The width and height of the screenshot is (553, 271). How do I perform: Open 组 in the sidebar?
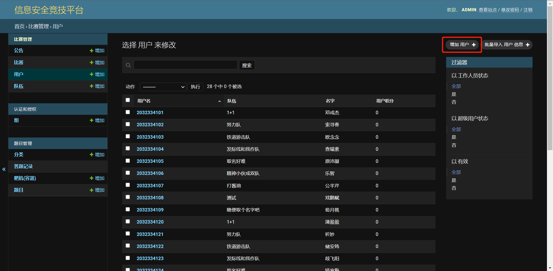[16, 120]
